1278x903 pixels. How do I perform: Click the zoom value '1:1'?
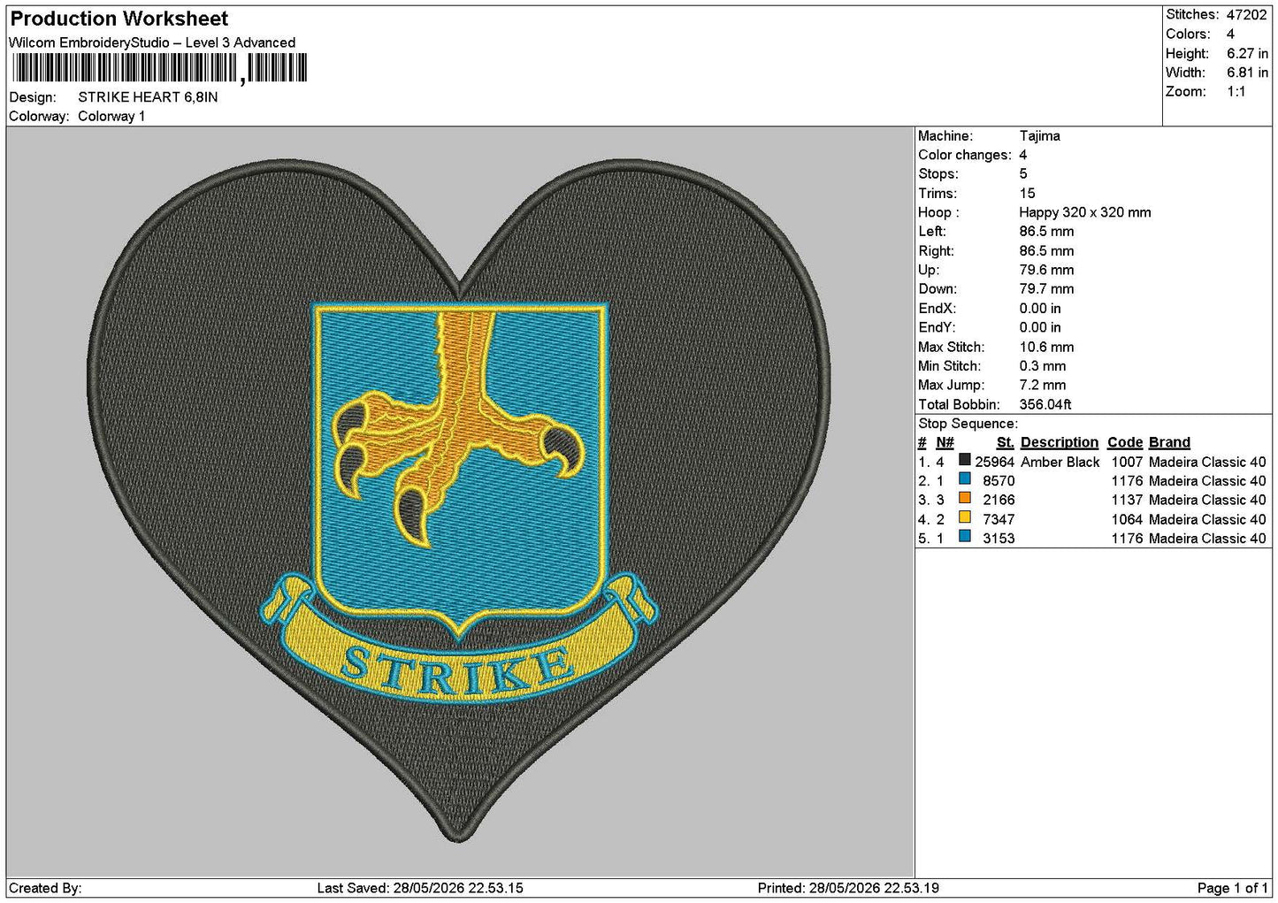[1236, 92]
